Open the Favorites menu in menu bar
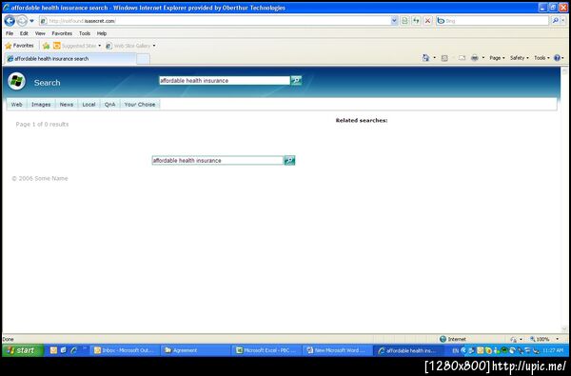This screenshot has height=376, width=571. (62, 33)
